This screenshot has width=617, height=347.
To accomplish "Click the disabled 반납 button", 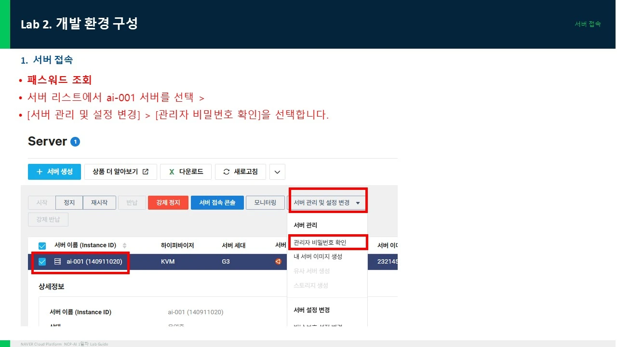I will click(x=132, y=203).
